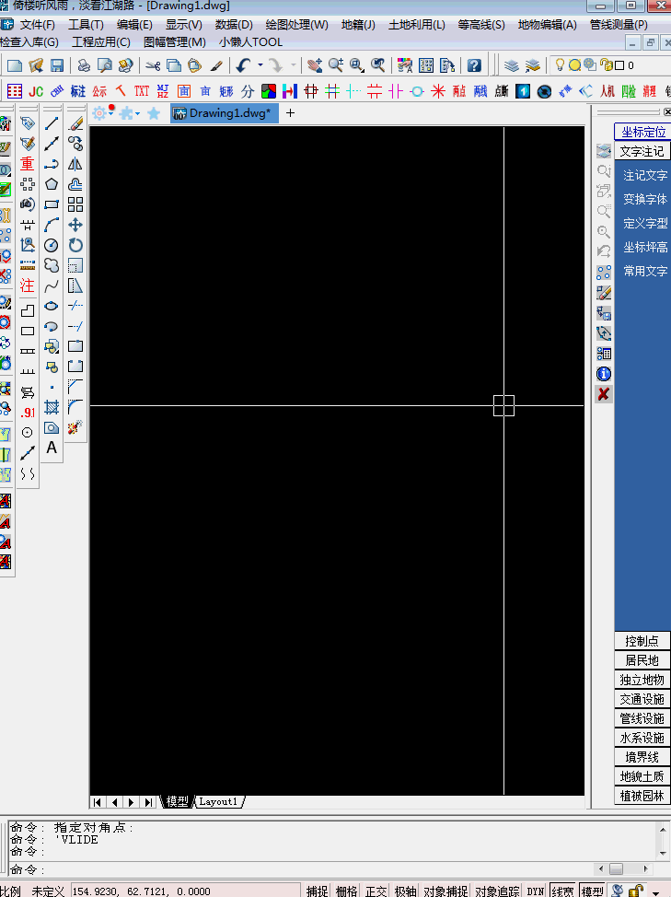Image resolution: width=671 pixels, height=897 pixels.
Task: Click the red 'X' delete icon in right strip
Action: pyautogui.click(x=604, y=394)
